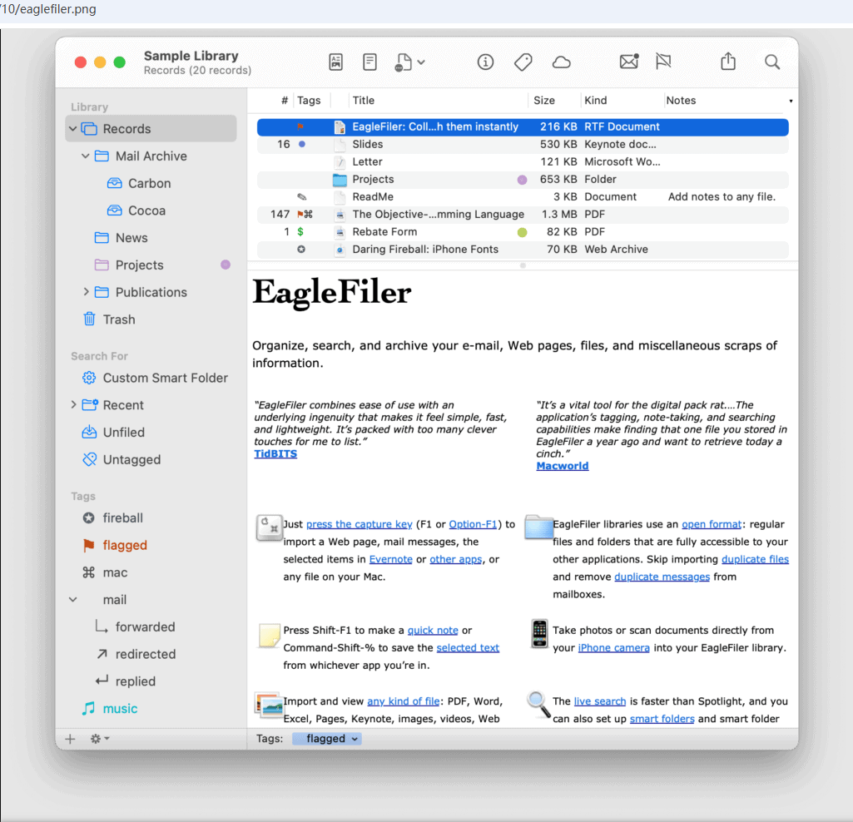Toggle the flag using the crossed-flag icon
The height and width of the screenshot is (822, 853).
click(663, 62)
